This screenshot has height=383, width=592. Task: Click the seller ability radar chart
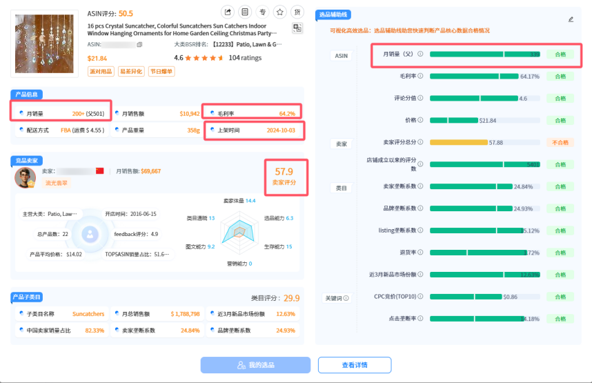coord(239,233)
